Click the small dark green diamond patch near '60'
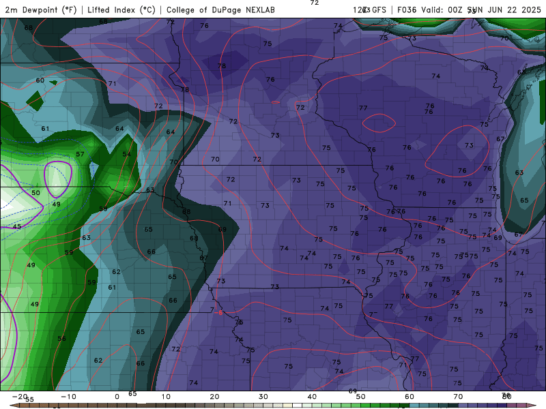The image size is (546, 409). coord(35,101)
